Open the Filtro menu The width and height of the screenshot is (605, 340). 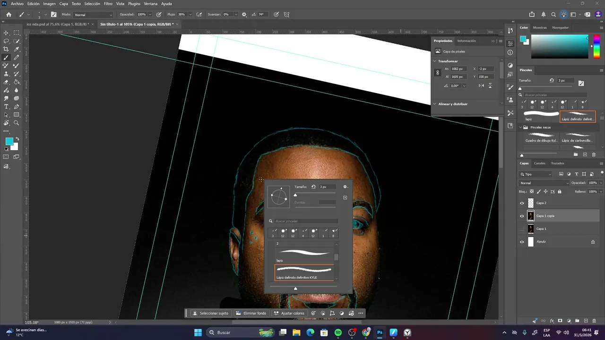click(108, 3)
